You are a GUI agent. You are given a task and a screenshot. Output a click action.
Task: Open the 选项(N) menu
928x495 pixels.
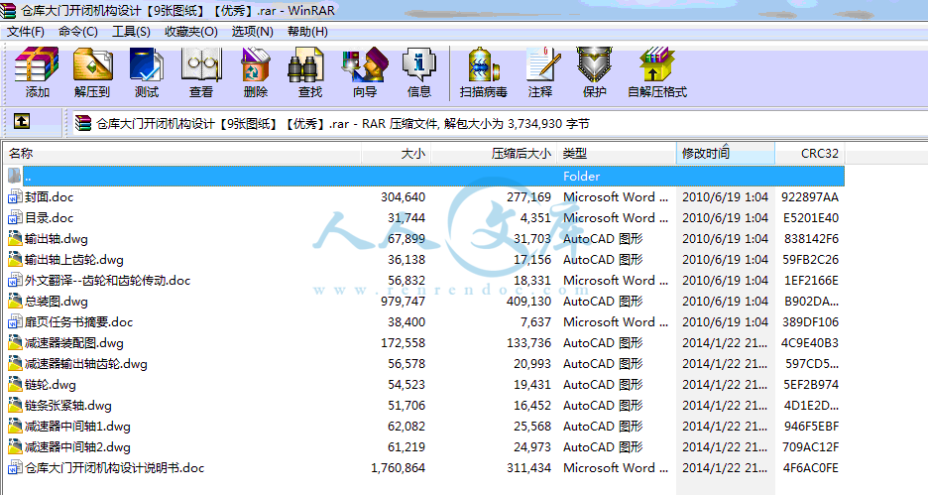tap(252, 32)
